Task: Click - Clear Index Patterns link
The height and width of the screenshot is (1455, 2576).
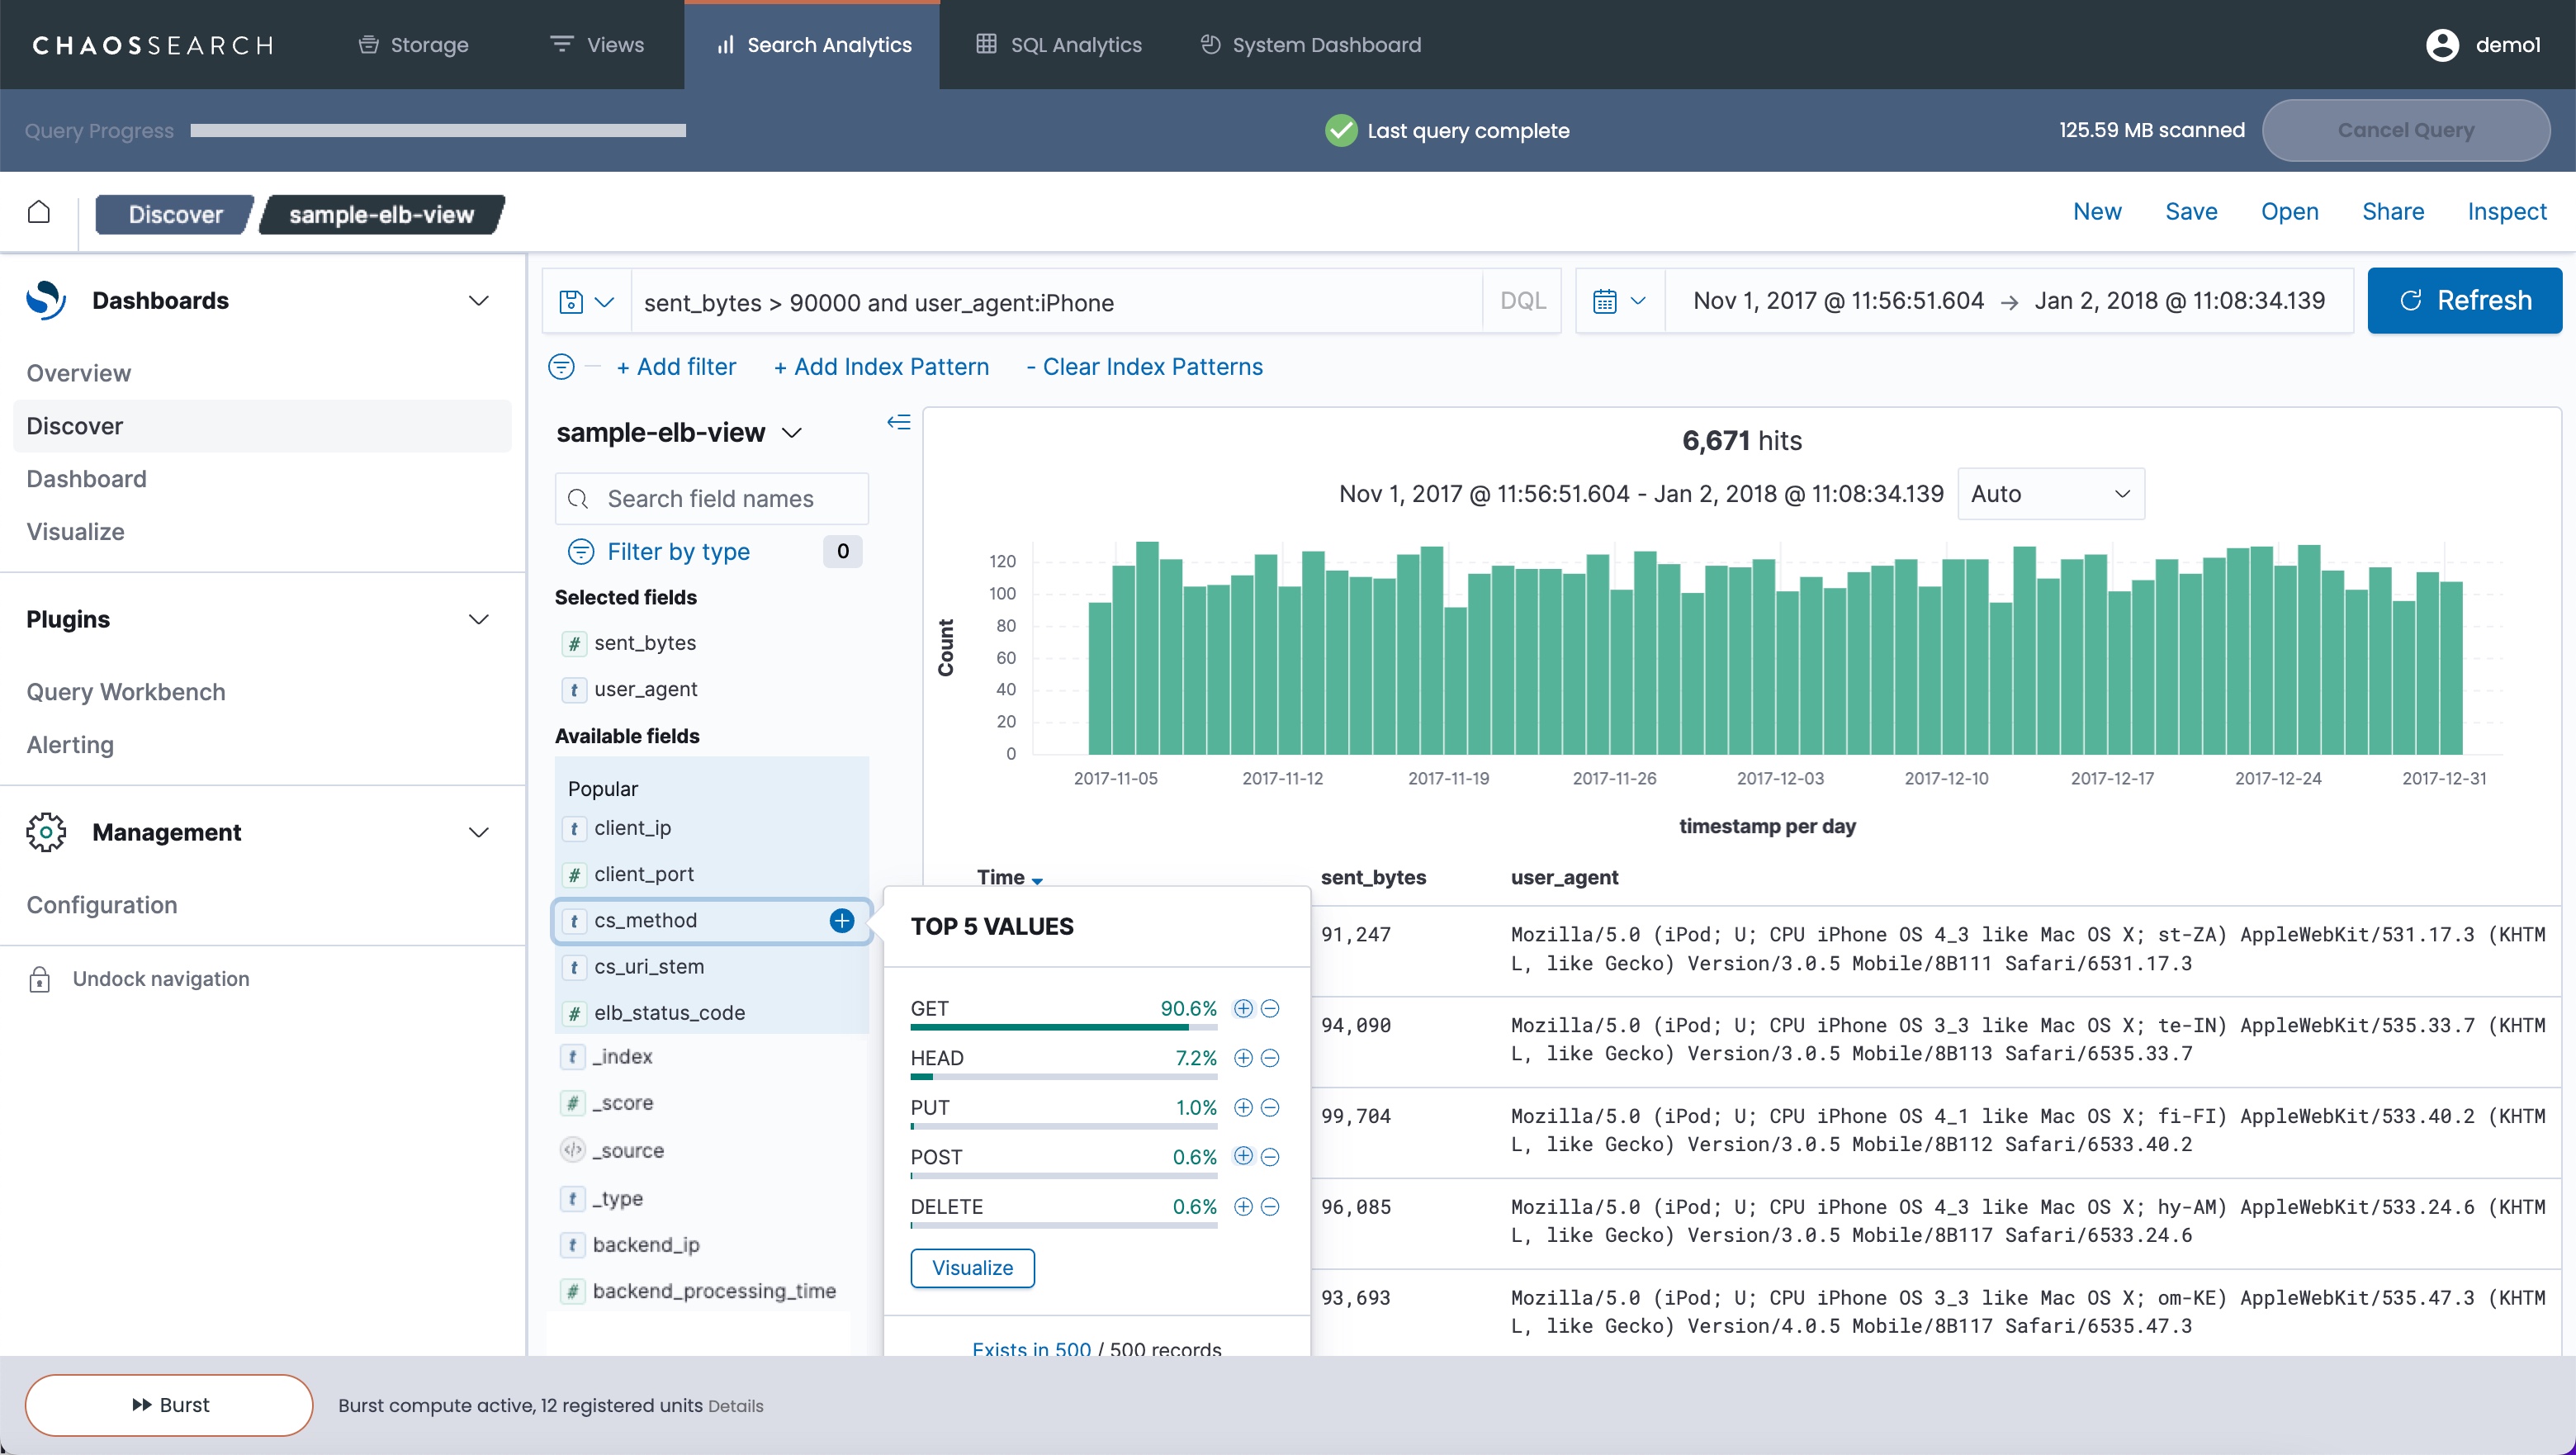Action: [x=1144, y=367]
